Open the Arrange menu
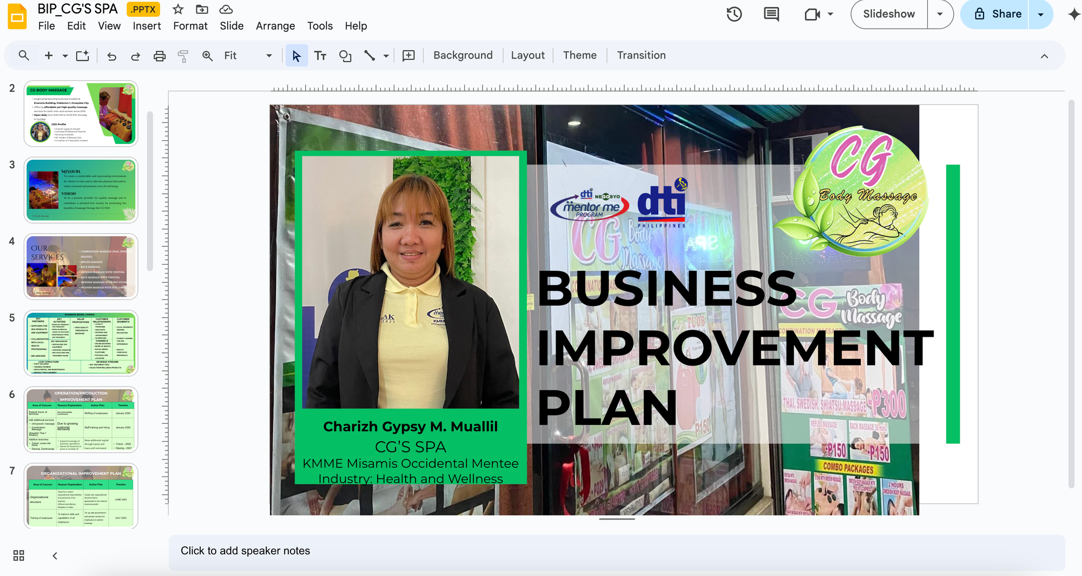 [275, 26]
